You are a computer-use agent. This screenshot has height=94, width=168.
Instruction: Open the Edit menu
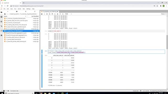(8, 9)
